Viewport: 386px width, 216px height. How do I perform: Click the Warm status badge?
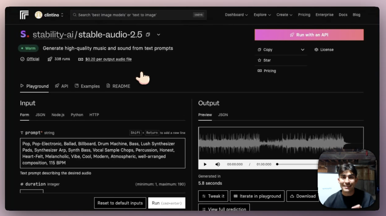pos(28,48)
